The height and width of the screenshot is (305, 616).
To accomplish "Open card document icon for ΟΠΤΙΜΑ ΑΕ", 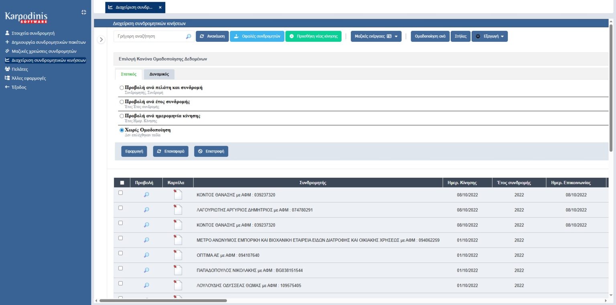I will pyautogui.click(x=178, y=255).
